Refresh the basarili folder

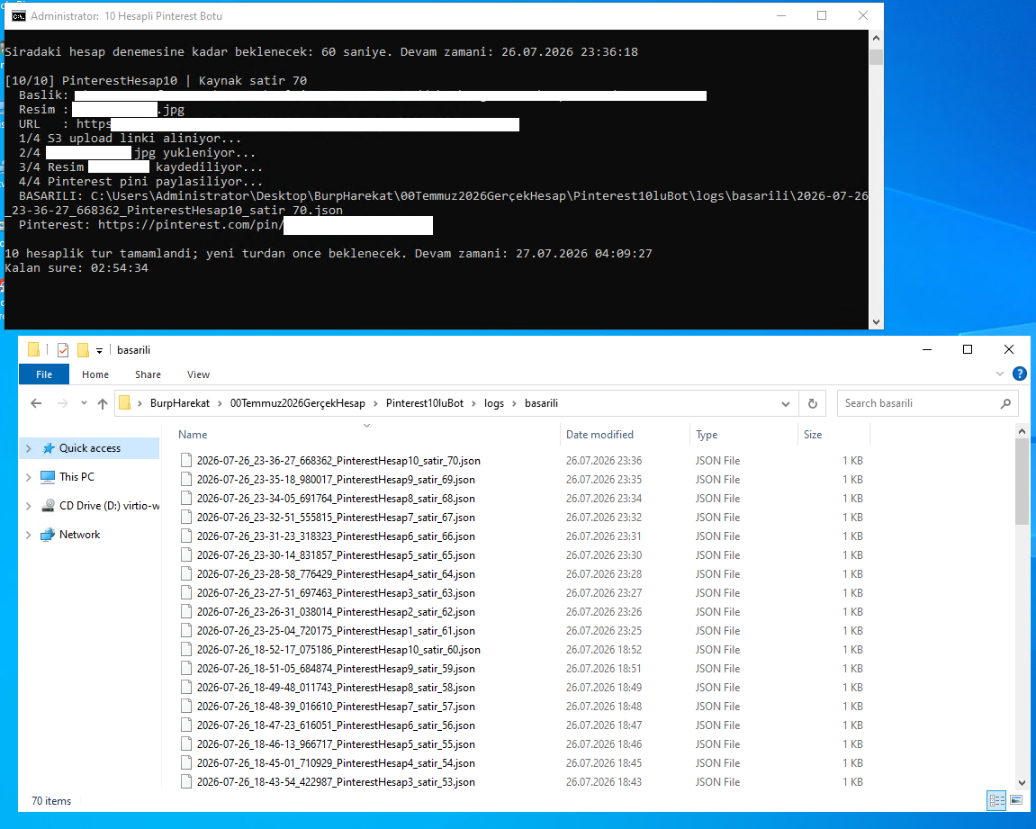[813, 403]
